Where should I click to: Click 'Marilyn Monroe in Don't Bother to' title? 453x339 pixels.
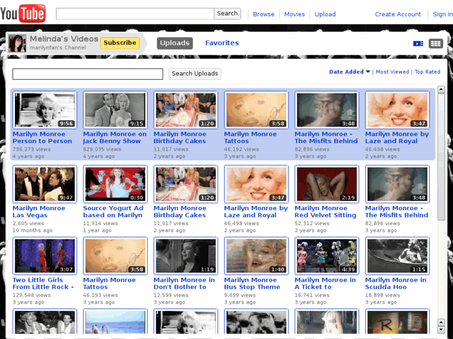point(184,284)
